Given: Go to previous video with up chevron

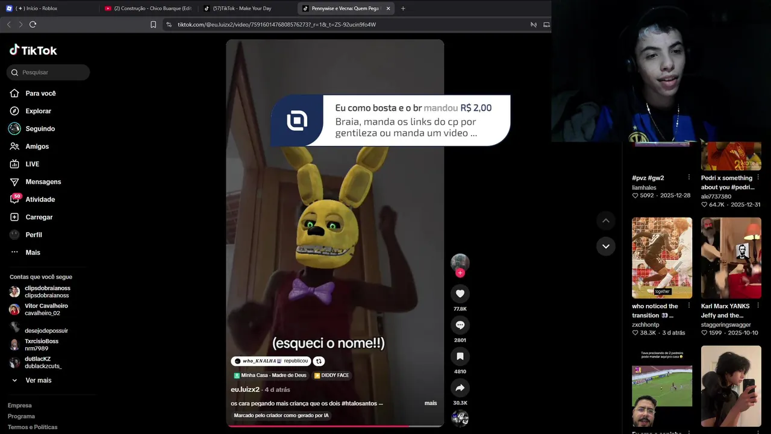Looking at the screenshot, I should tap(606, 221).
